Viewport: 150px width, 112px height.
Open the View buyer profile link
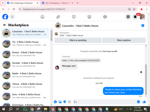point(110,51)
